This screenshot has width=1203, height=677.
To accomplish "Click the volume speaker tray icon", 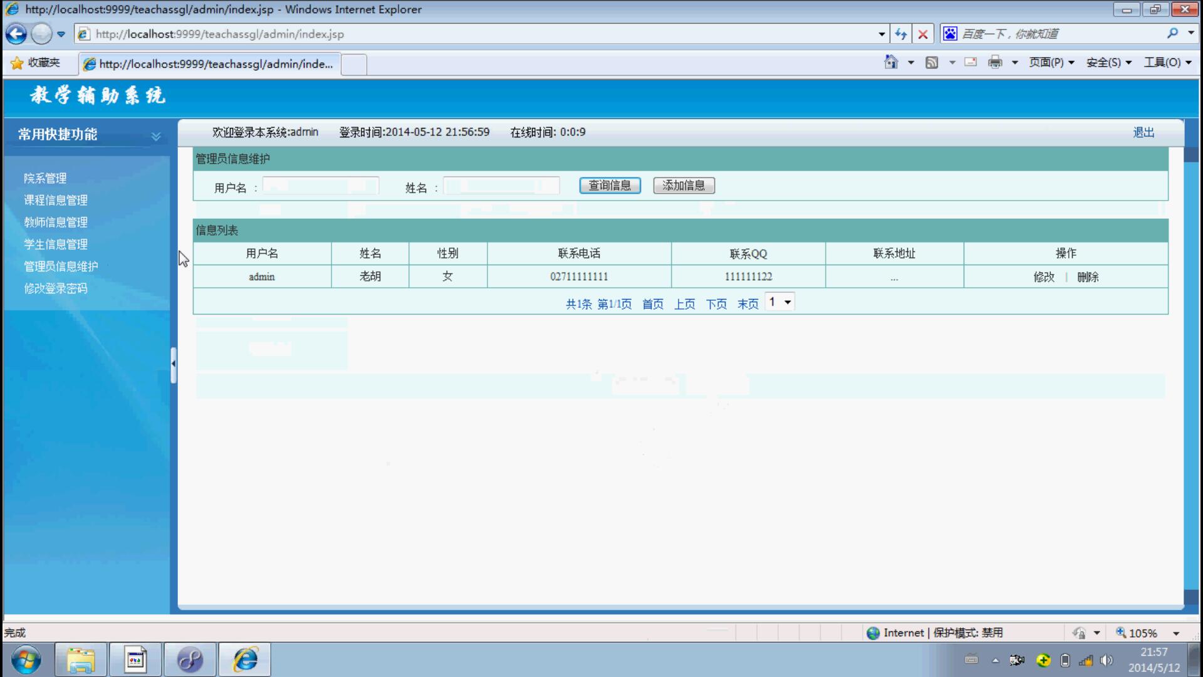I will coord(1107,660).
